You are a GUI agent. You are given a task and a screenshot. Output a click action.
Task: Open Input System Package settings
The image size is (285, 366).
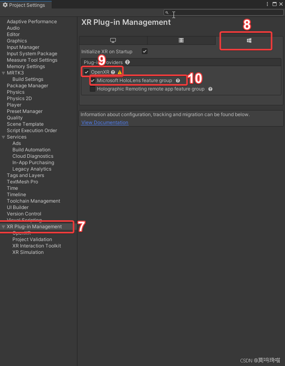(x=32, y=54)
